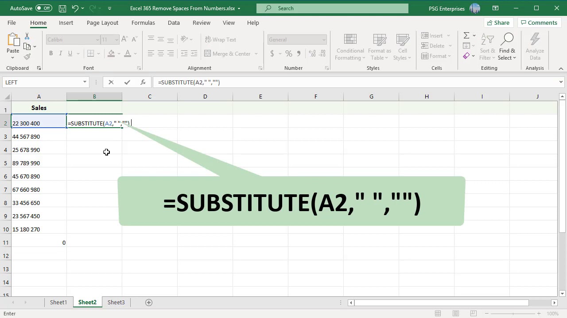Collapse the ribbon with the arrow
This screenshot has height=318, width=567.
561,68
